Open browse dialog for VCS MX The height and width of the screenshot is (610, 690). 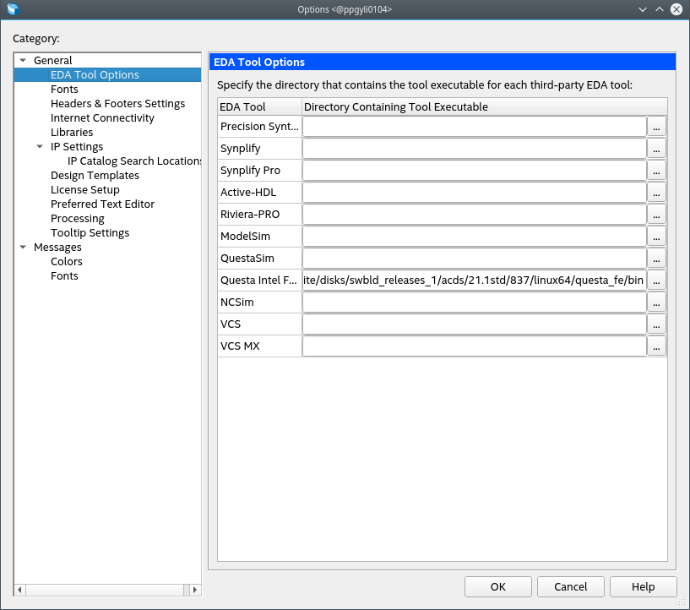pyautogui.click(x=656, y=346)
